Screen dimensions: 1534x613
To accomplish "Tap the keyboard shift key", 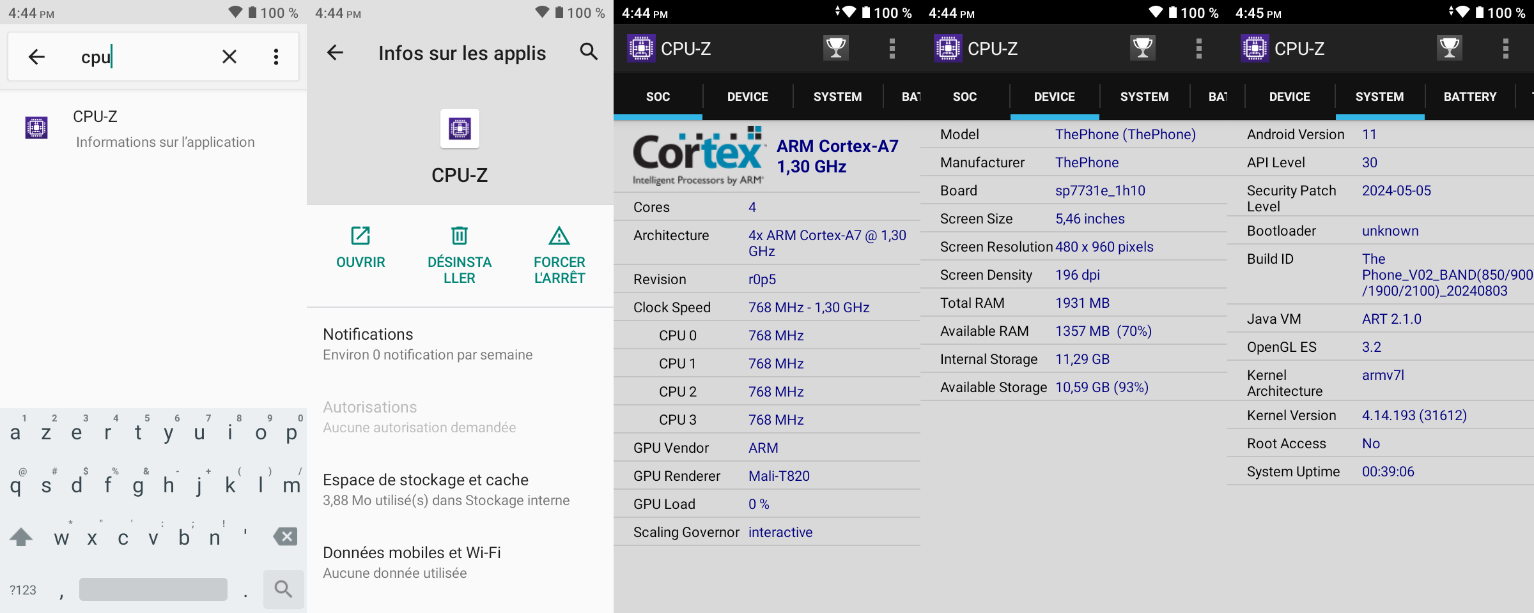I will point(21,536).
